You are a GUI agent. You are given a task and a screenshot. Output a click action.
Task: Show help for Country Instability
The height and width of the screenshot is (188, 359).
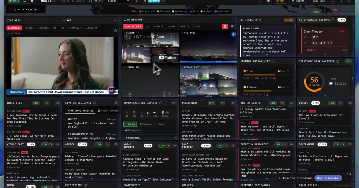pos(273,61)
